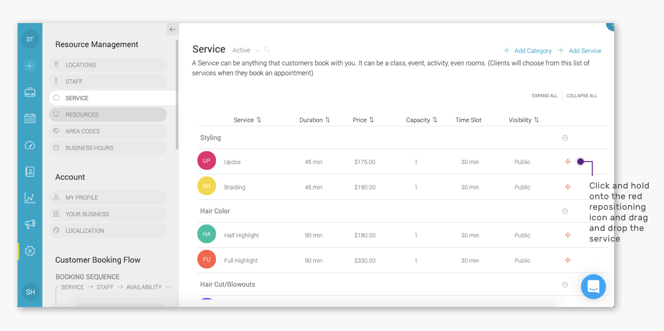Click the ST avatar at top of sidebar

coord(30,39)
